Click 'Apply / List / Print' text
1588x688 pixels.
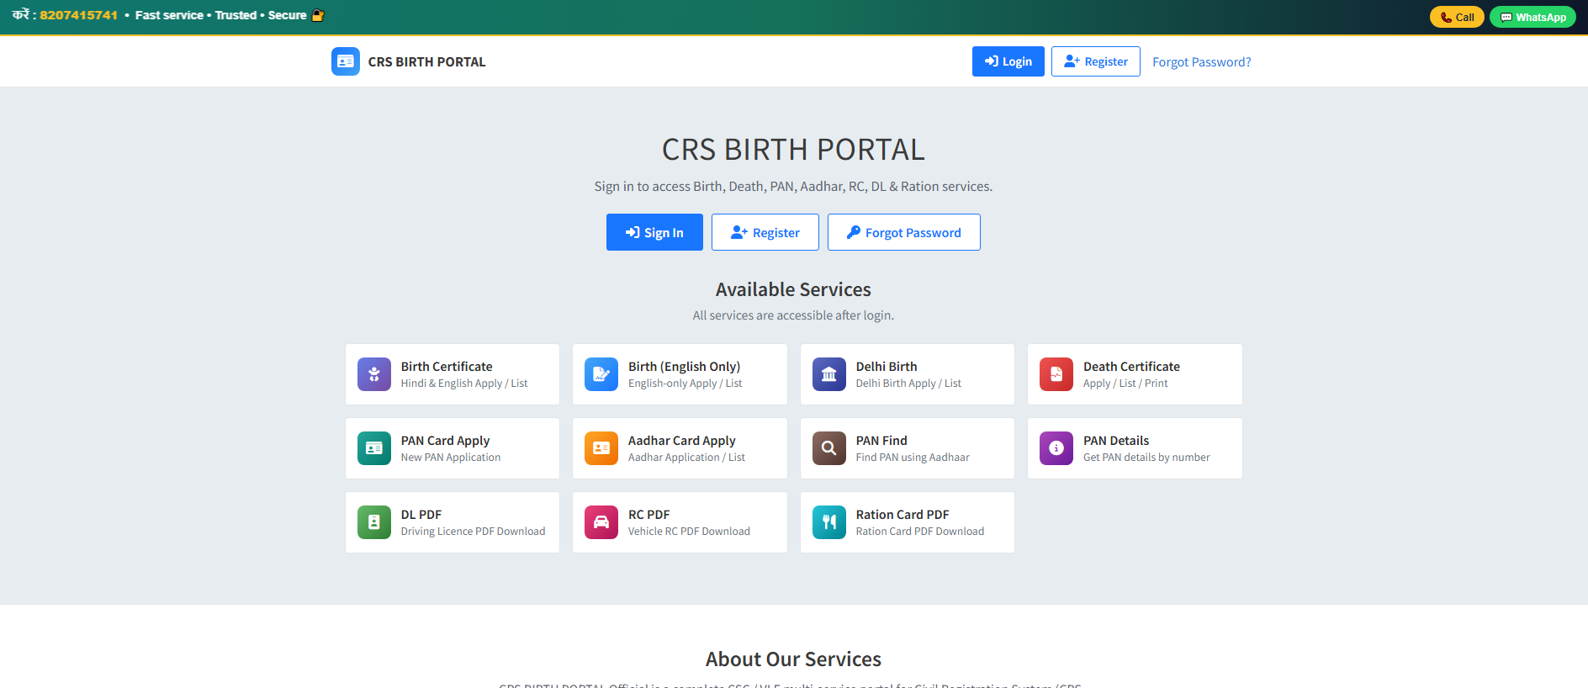pos(1125,384)
